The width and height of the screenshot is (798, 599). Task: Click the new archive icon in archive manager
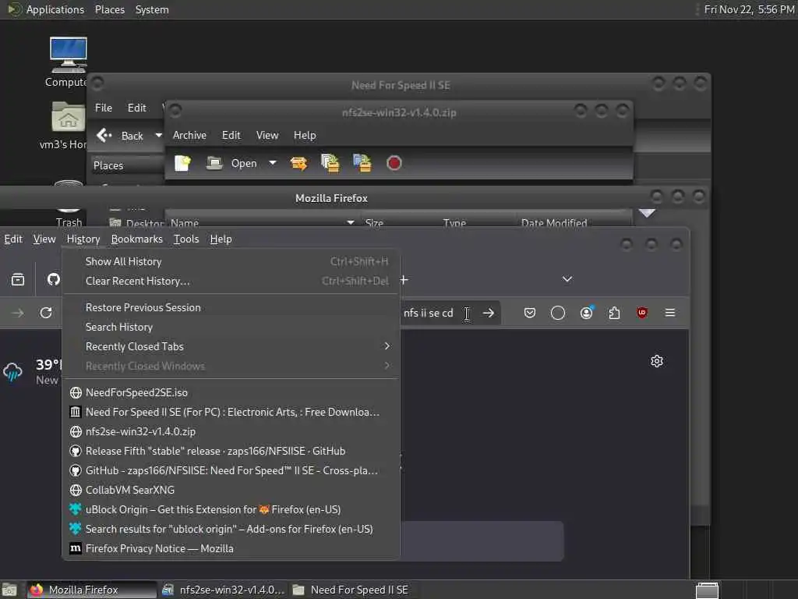[x=182, y=163]
